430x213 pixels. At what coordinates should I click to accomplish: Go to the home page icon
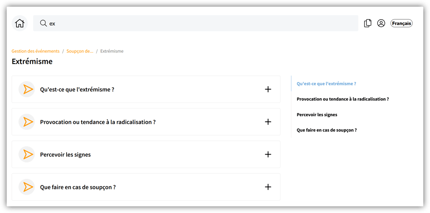(x=20, y=23)
